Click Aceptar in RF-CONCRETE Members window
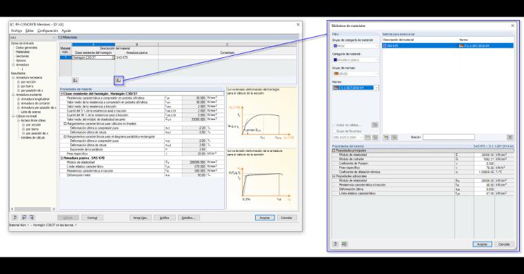The width and height of the screenshot is (524, 274). [x=265, y=218]
